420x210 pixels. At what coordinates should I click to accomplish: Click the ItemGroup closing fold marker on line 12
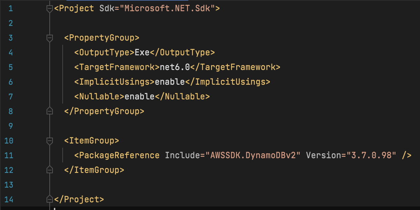[x=49, y=170]
